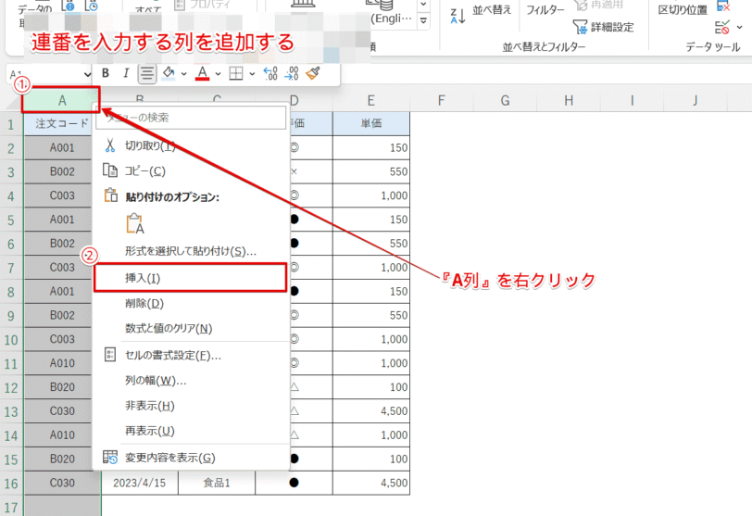Screen dimensions: 752x516
Task: Toggle italic in the mini toolbar
Action: click(126, 73)
